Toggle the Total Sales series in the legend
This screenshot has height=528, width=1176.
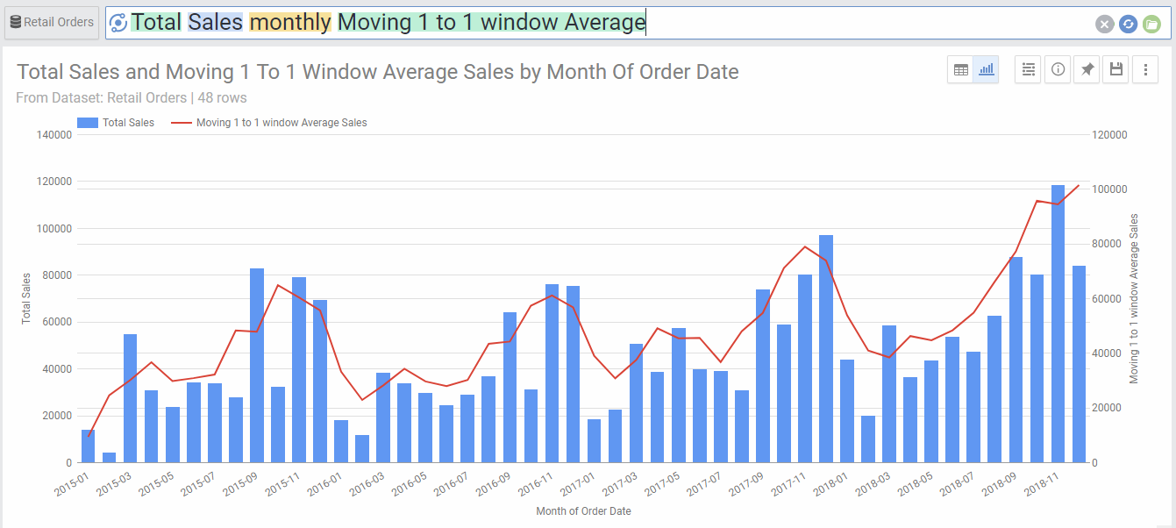click(128, 123)
